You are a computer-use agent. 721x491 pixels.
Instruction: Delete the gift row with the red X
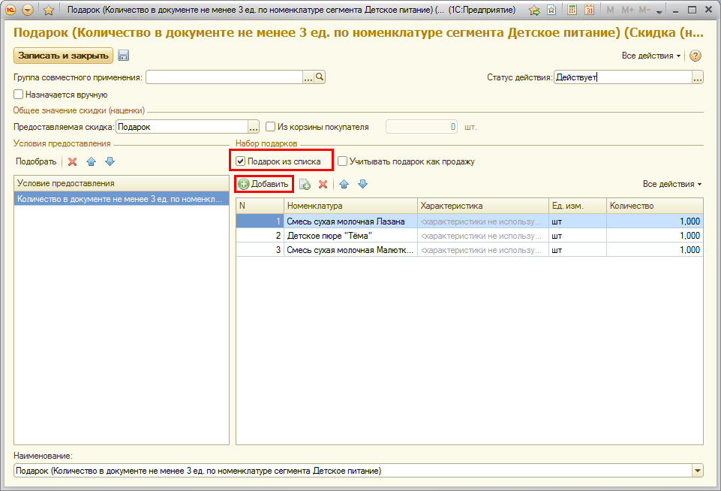[x=323, y=184]
